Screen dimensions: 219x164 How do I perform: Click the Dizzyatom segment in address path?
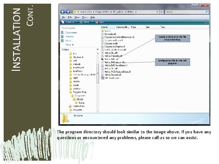(x=118, y=12)
